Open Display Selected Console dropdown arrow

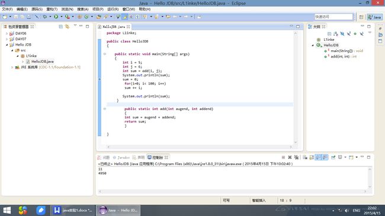click(345, 157)
